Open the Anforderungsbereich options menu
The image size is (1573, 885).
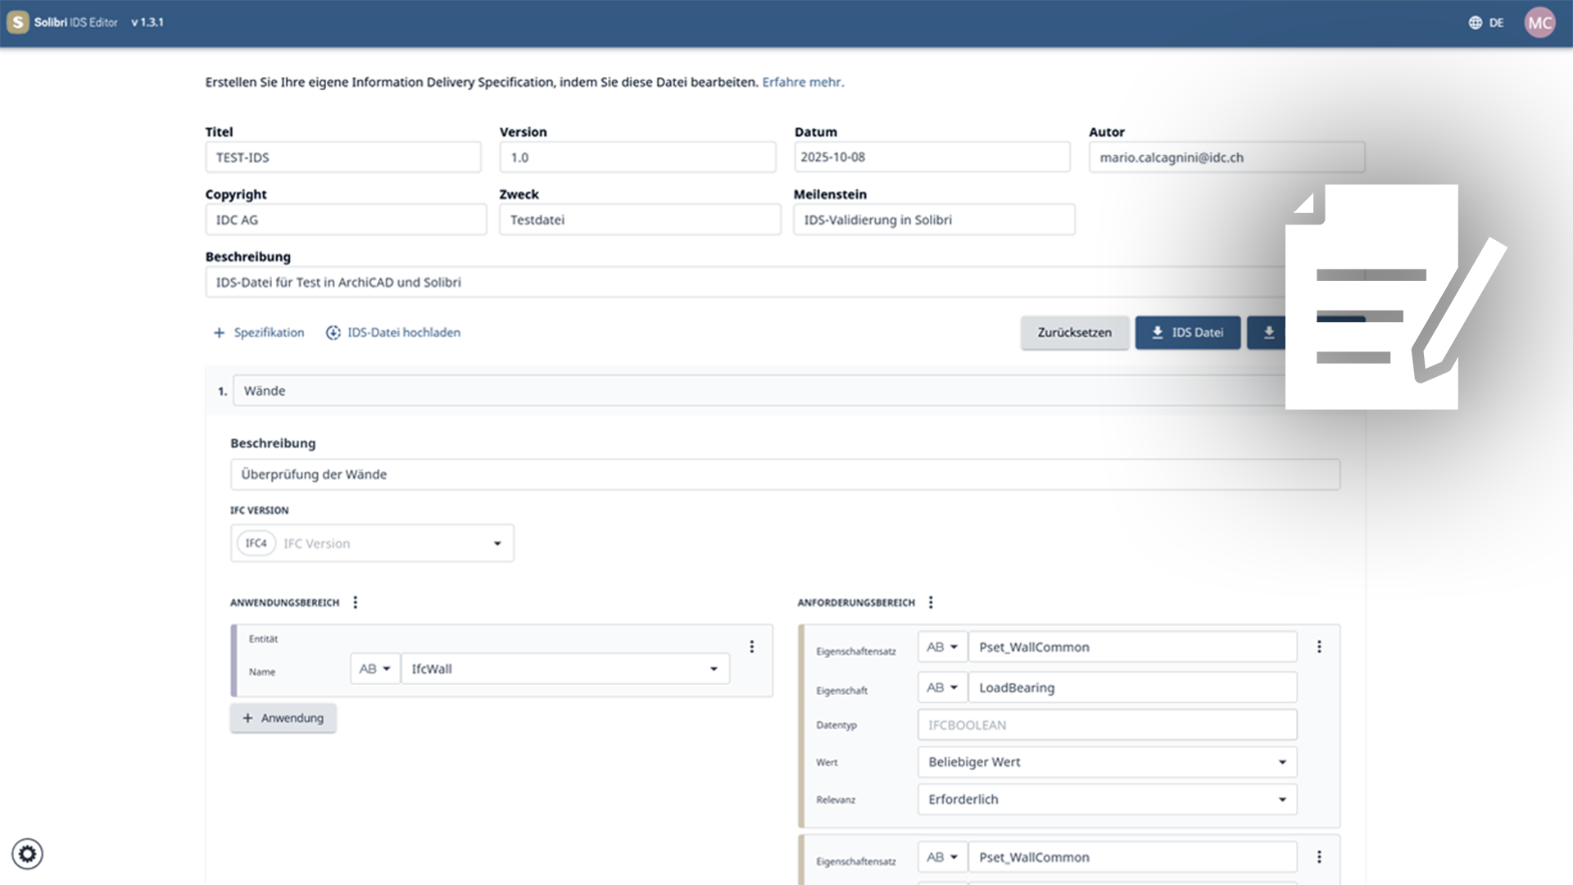click(x=931, y=601)
